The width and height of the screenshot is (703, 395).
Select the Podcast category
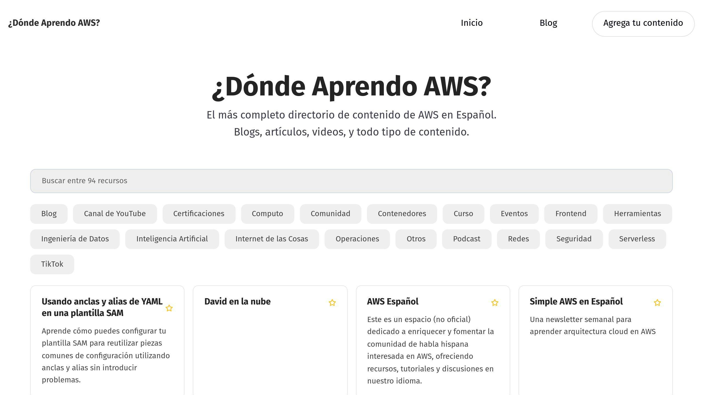(x=467, y=239)
